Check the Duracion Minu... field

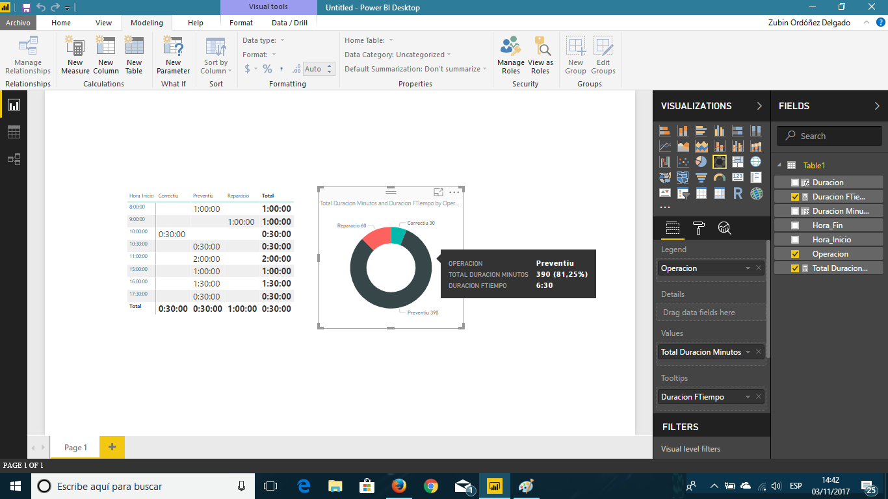(x=795, y=211)
